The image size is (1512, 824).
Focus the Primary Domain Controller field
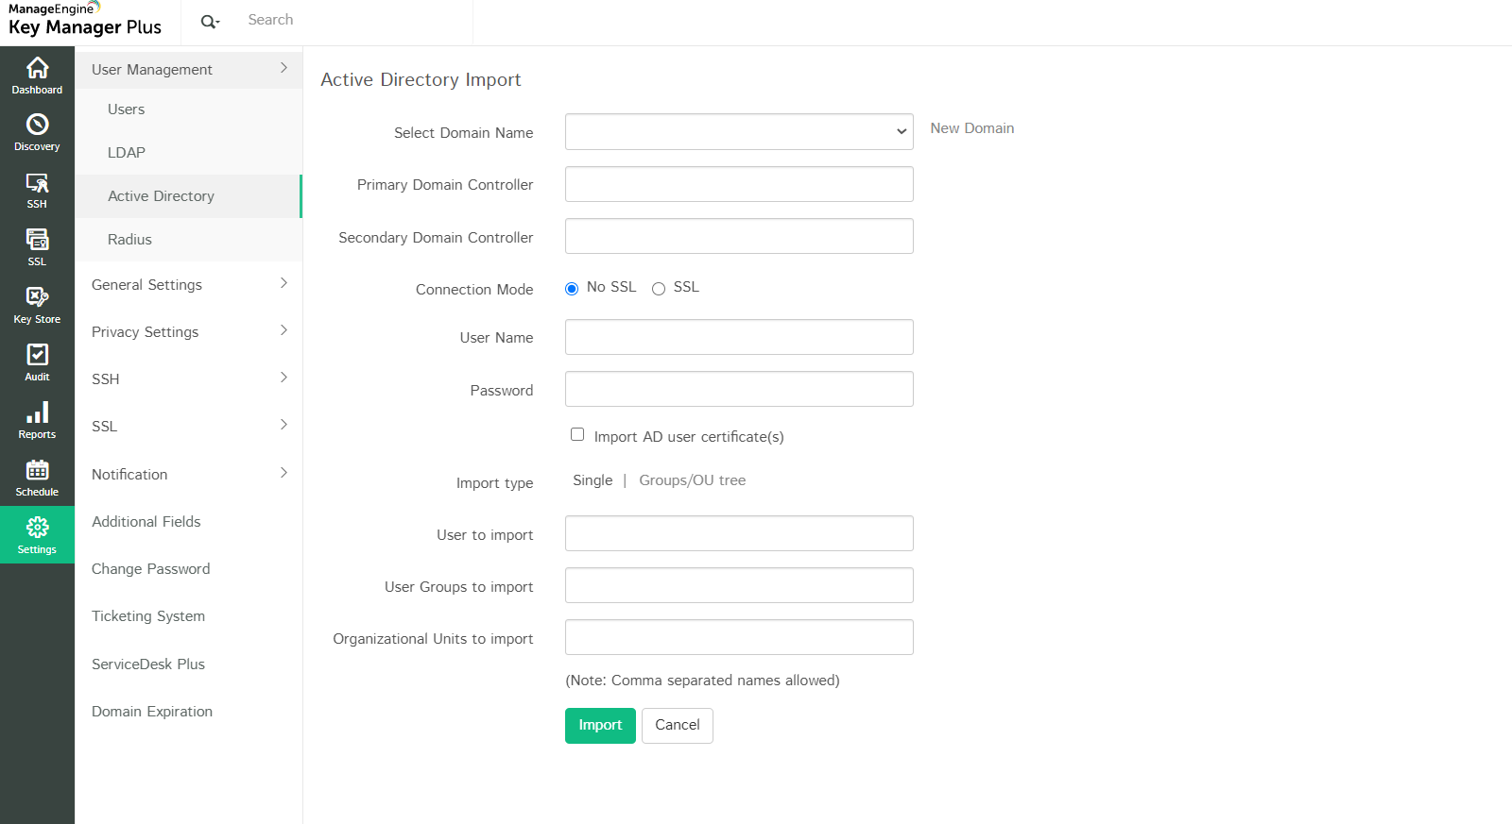coord(739,184)
